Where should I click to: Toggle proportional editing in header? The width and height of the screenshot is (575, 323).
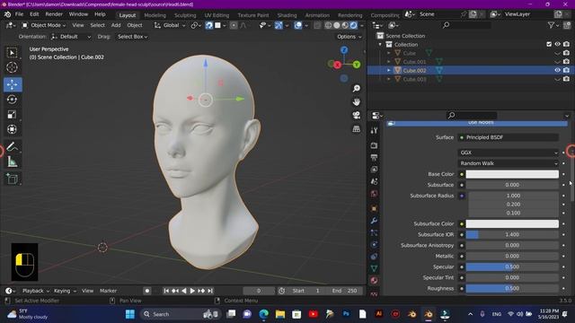[x=234, y=25]
